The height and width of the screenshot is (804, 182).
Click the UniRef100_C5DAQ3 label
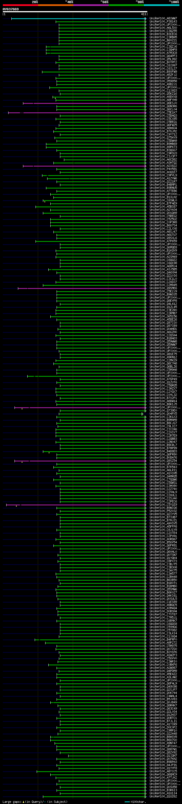163,116
